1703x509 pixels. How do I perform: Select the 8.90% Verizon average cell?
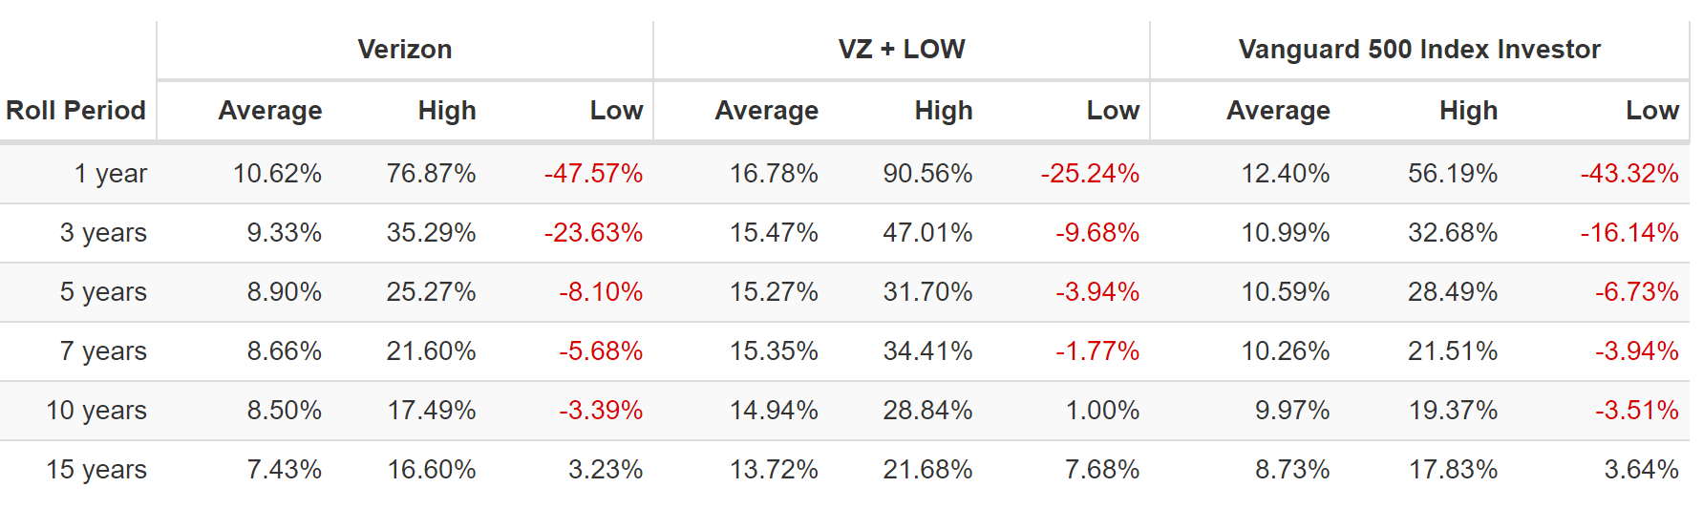click(284, 292)
